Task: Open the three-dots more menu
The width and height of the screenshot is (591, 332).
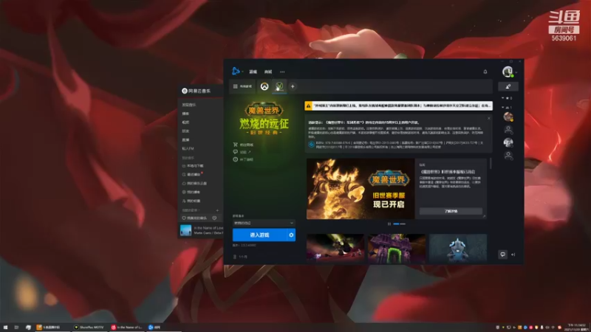Action: [x=282, y=72]
